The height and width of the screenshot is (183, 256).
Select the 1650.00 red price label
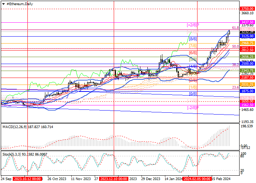click(x=247, y=101)
